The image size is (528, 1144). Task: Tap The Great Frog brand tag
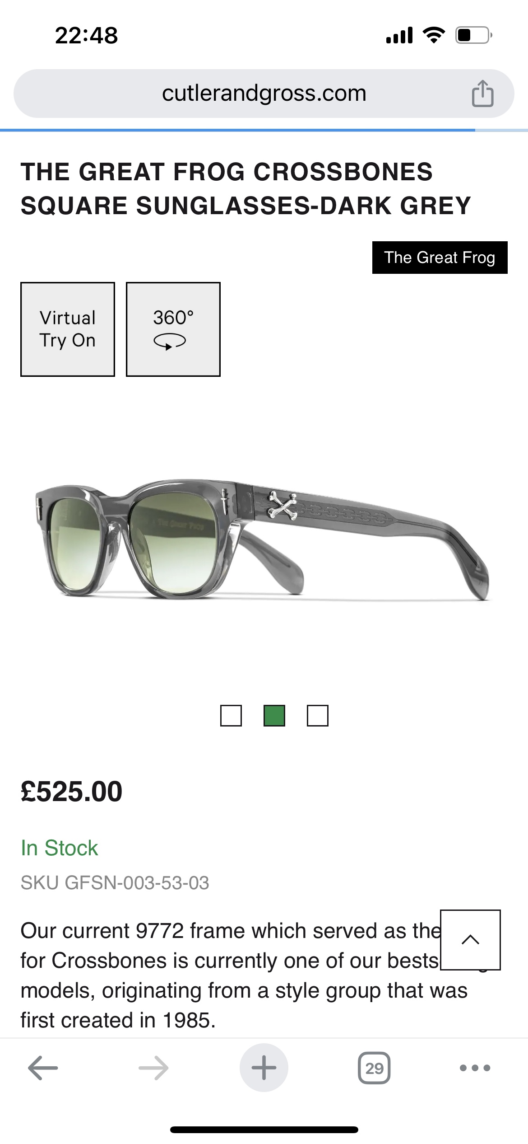click(440, 258)
